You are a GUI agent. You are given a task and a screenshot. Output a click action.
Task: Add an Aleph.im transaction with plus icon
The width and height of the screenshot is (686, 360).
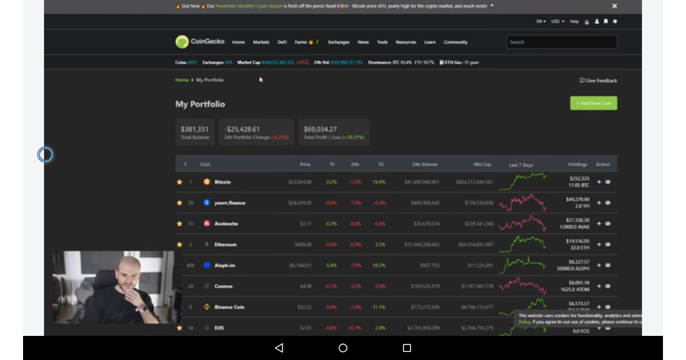(x=599, y=265)
